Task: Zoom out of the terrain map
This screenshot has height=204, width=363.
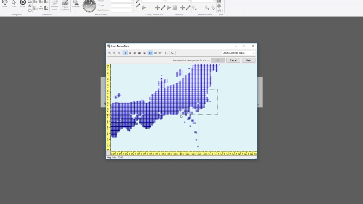Action: tap(114, 53)
